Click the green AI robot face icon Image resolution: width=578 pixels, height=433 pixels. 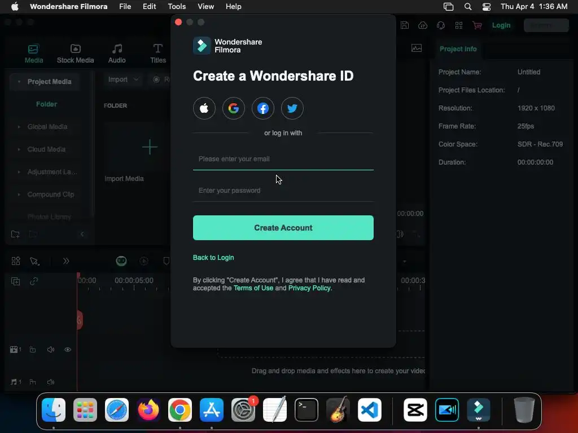[121, 261]
